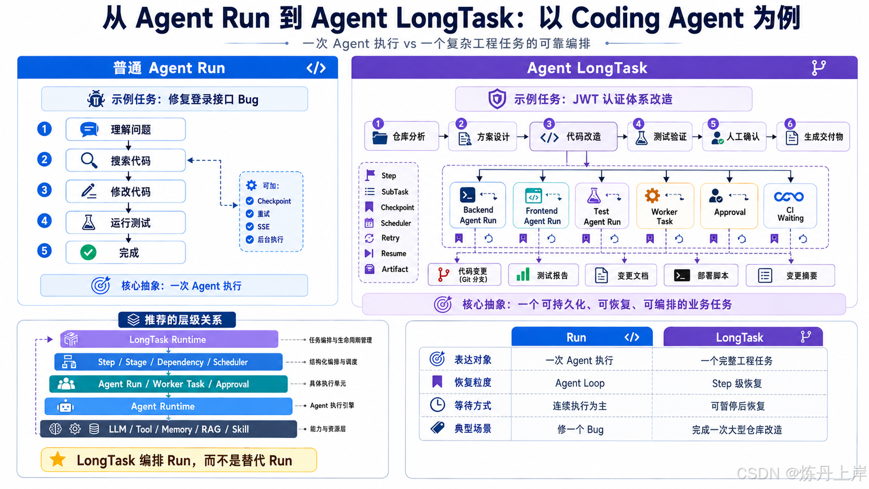Click the Step 级恢复 table cell
This screenshot has width=869, height=489.
(737, 383)
